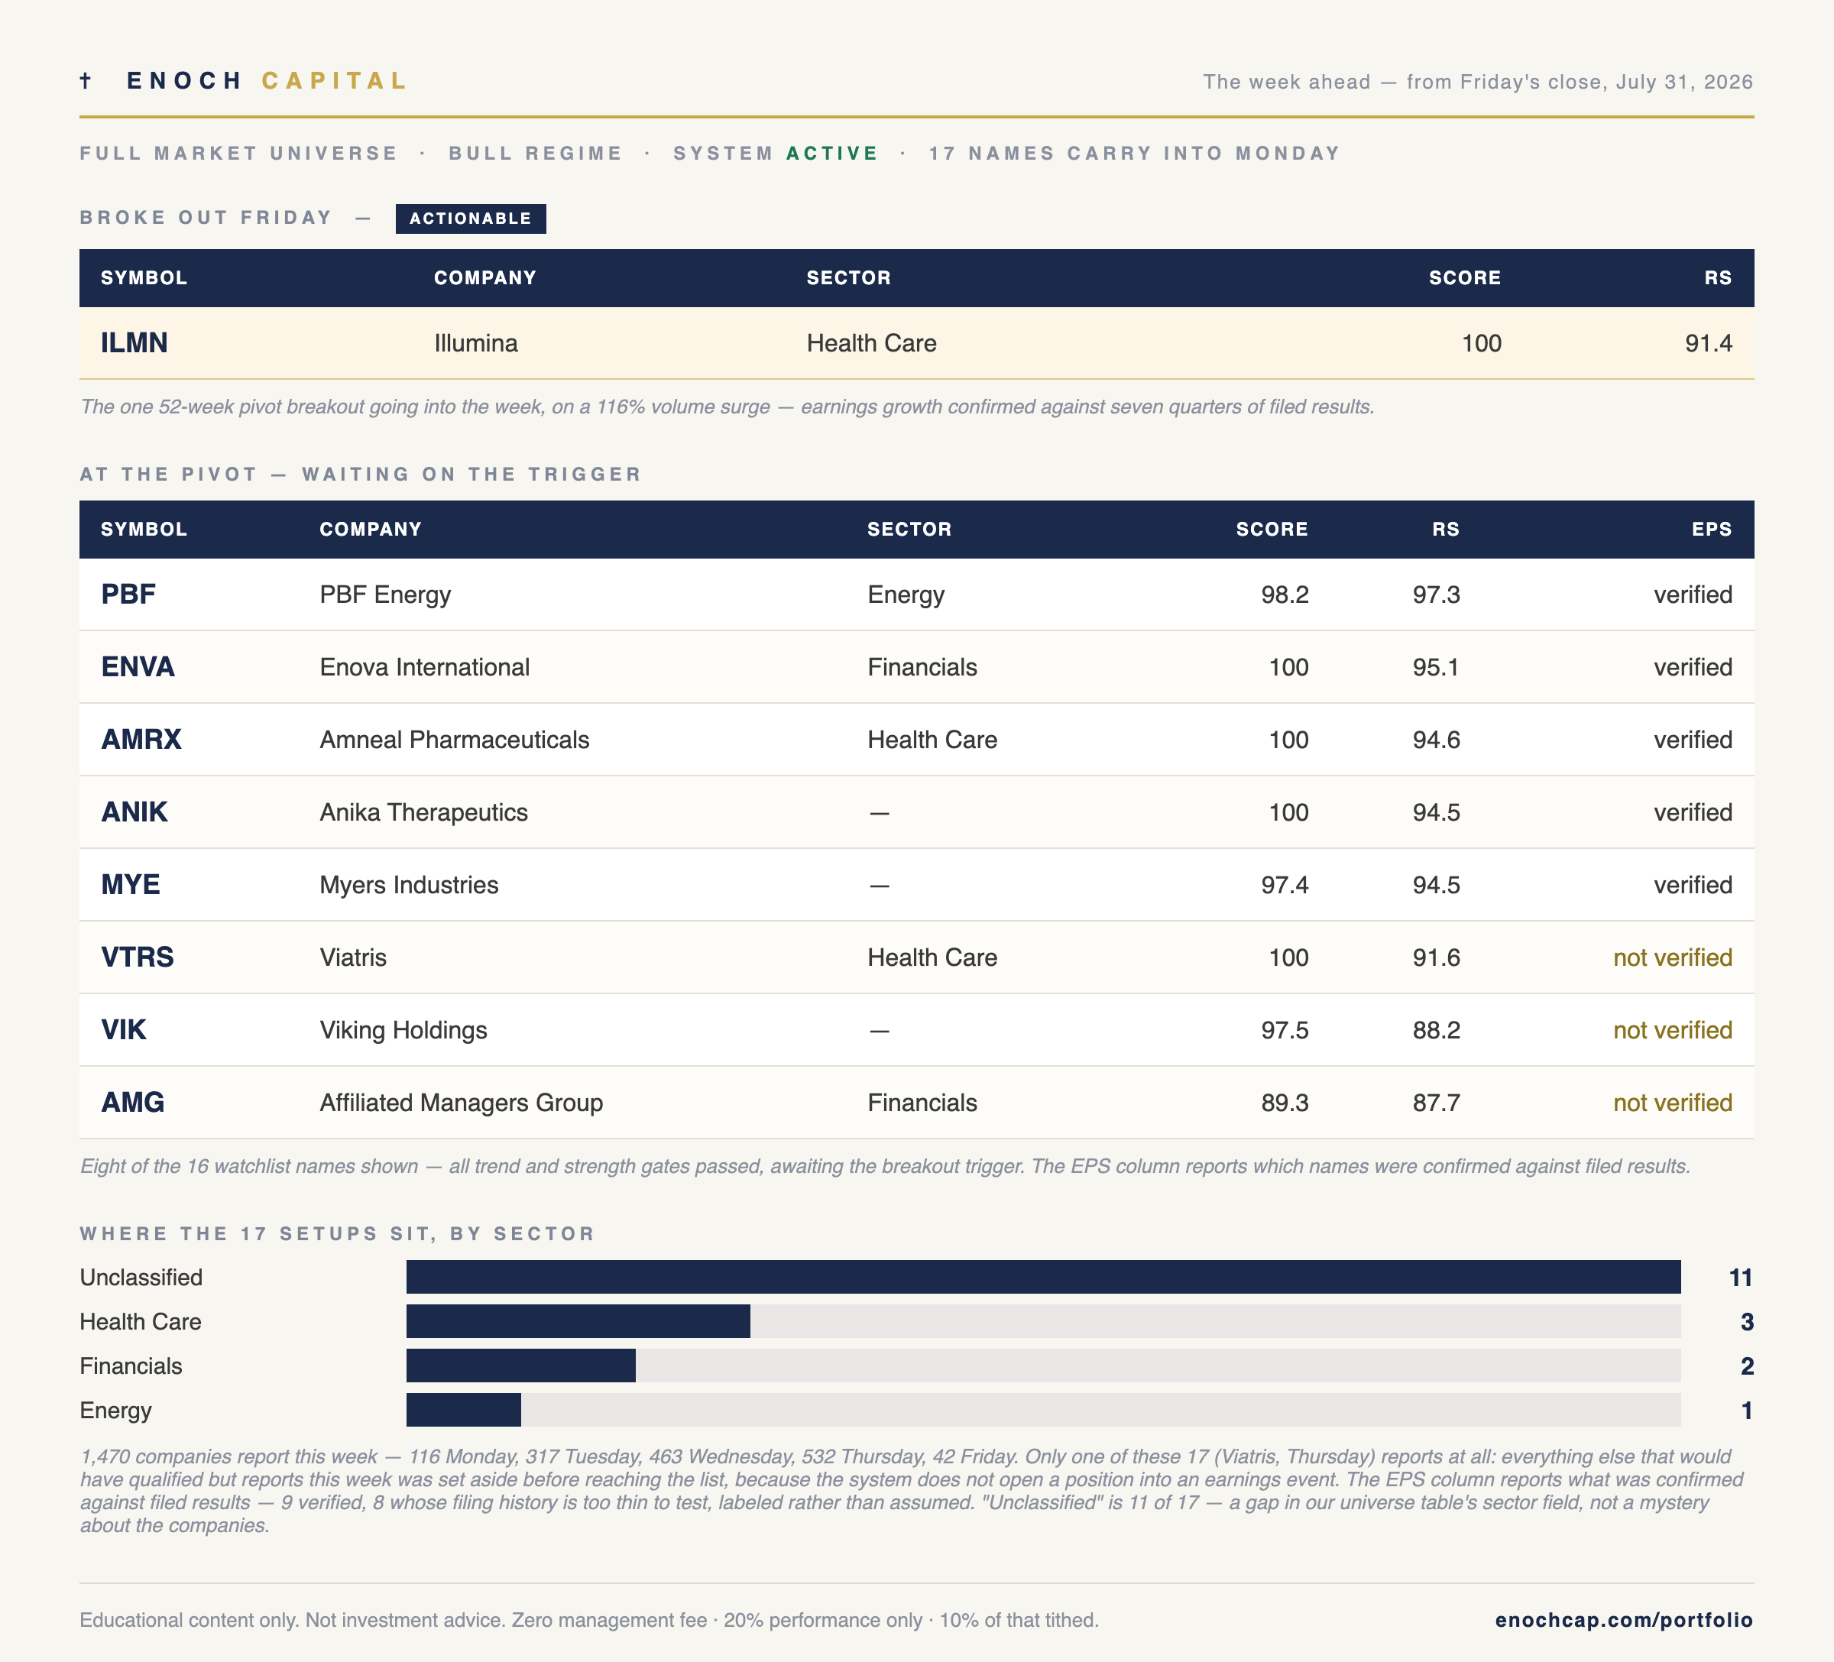Click Enova International company name
Screen dimensions: 1834x1662
pos(425,667)
